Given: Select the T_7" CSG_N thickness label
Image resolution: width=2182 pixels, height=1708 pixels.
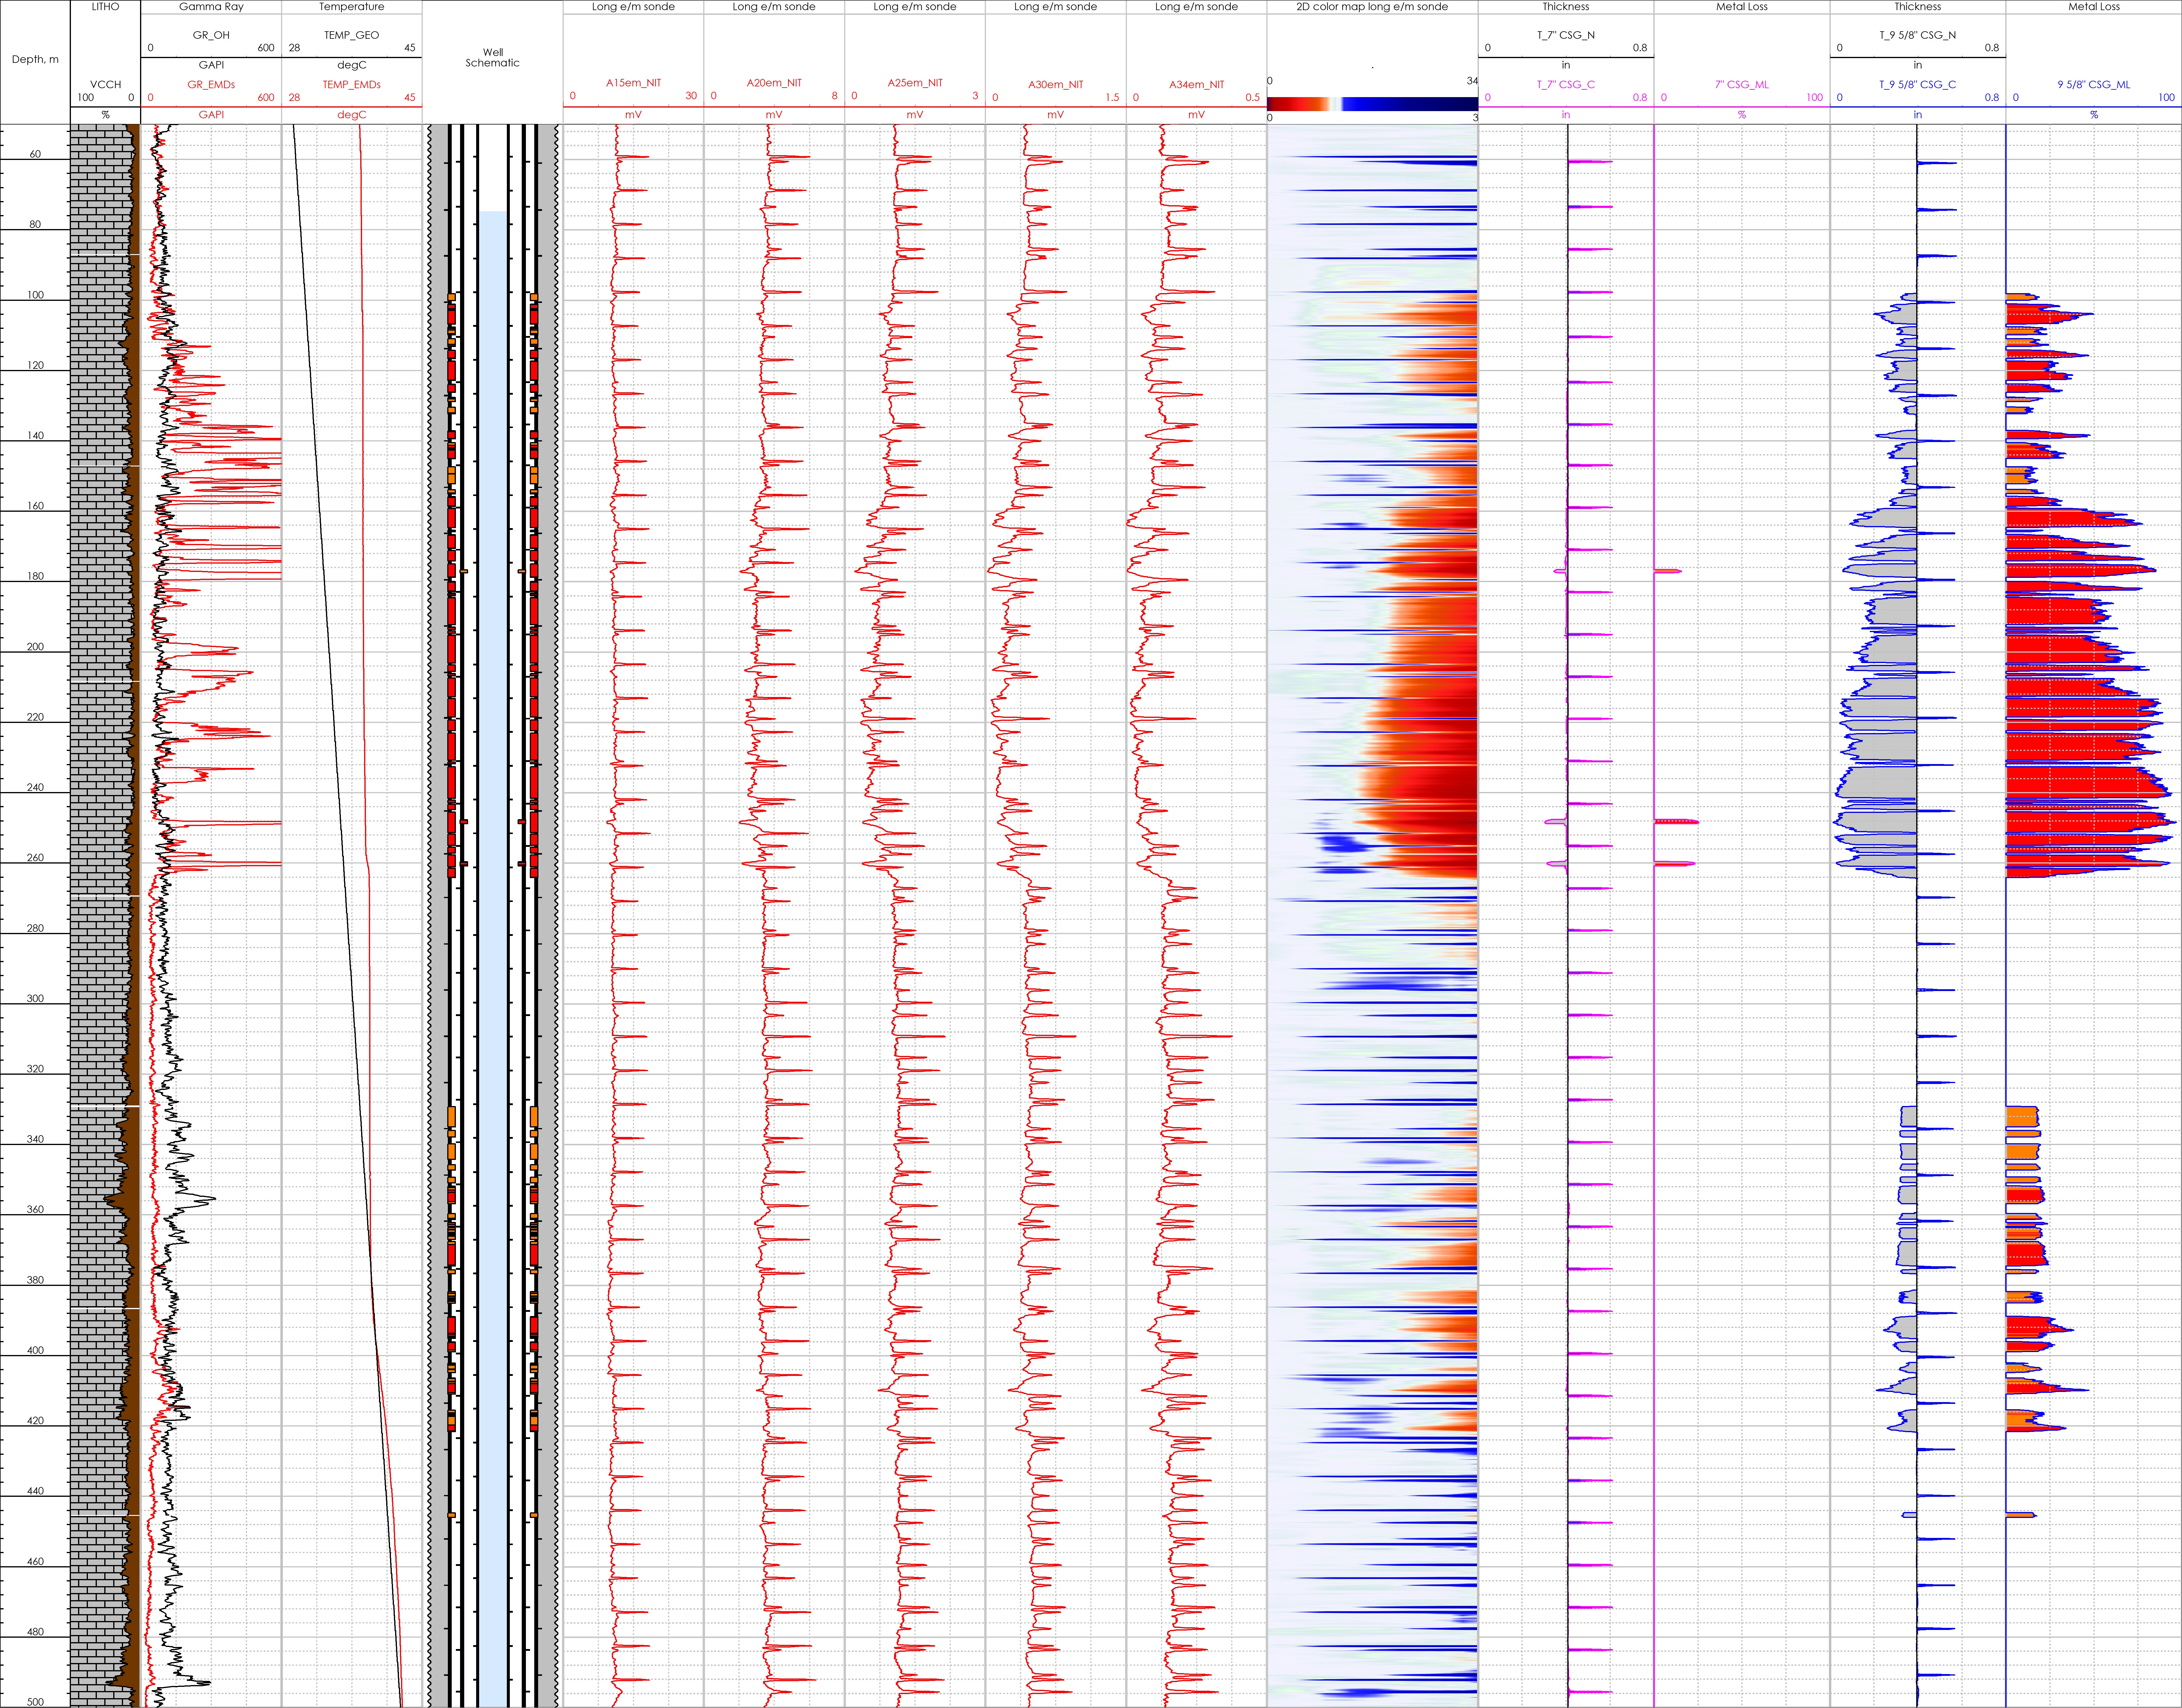Looking at the screenshot, I should point(1566,35).
